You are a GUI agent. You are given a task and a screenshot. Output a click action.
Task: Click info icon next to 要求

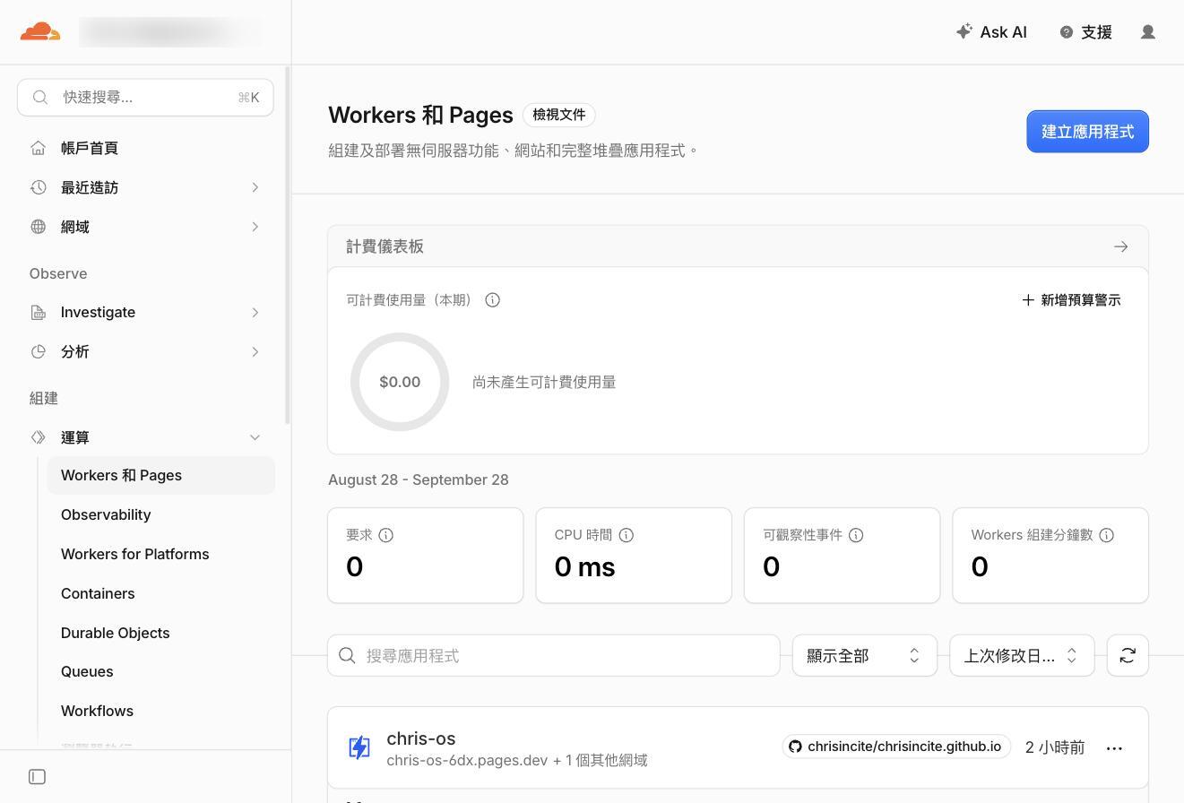(x=385, y=535)
